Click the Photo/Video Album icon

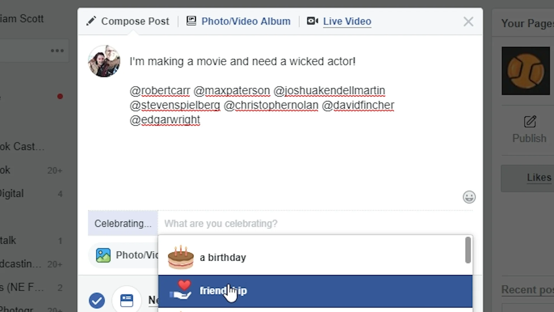pos(191,21)
